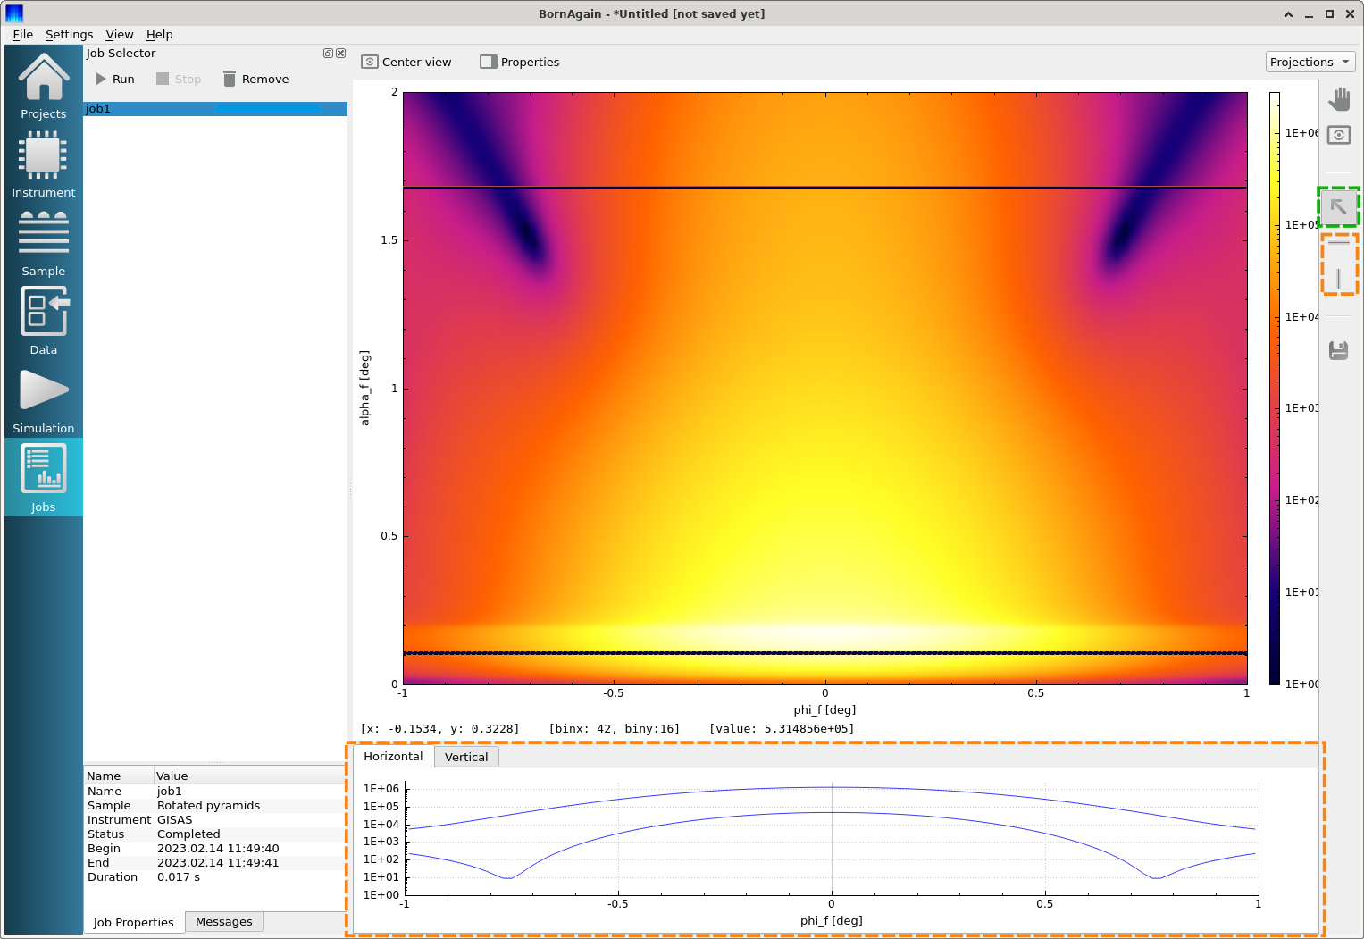The image size is (1364, 939).
Task: Click the end time '2023.02.14 11:49:41'
Action: point(218,862)
